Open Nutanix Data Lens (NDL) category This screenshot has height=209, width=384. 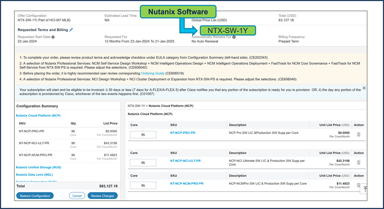coord(34,174)
